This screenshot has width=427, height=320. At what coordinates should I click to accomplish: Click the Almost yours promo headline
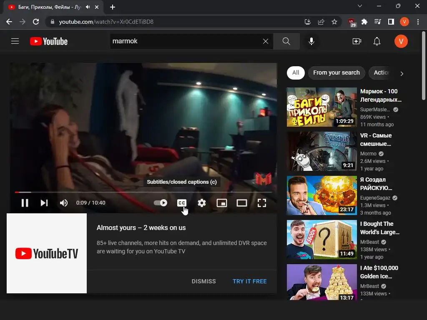pos(141,228)
